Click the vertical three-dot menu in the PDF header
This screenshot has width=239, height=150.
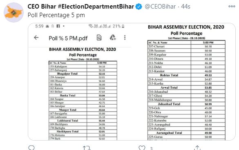pyautogui.click(x=125, y=38)
